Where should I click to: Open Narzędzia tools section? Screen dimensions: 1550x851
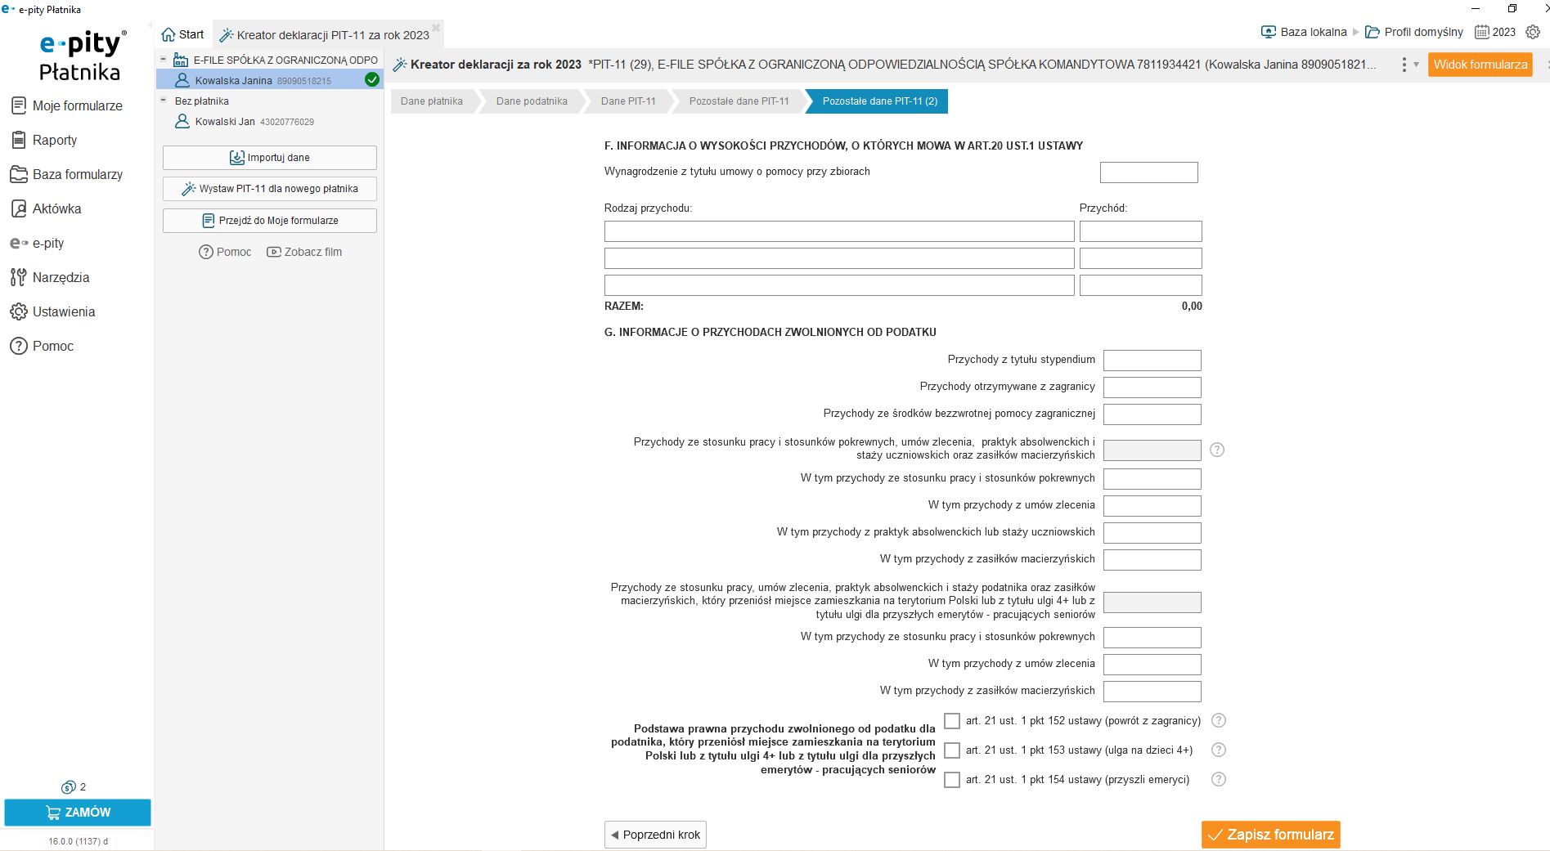click(x=50, y=277)
